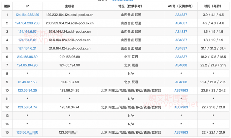This screenshot has height=138, width=231.
Task: Click blue 123.56.34.25 link in IP column
Action: (x=27, y=91)
